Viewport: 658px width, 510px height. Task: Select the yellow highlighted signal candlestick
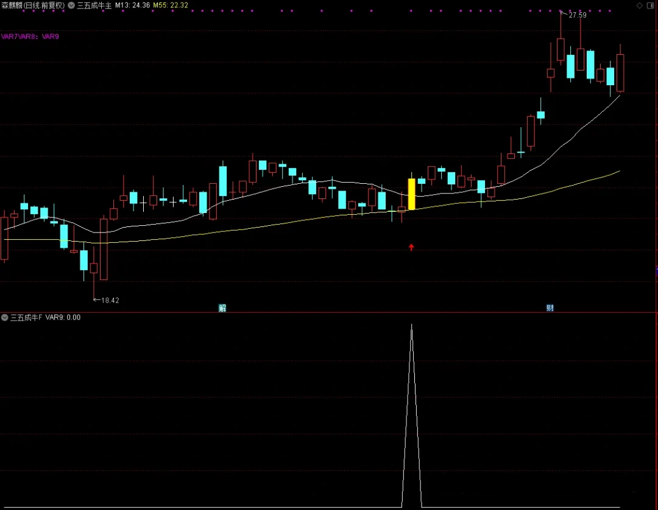tap(411, 194)
